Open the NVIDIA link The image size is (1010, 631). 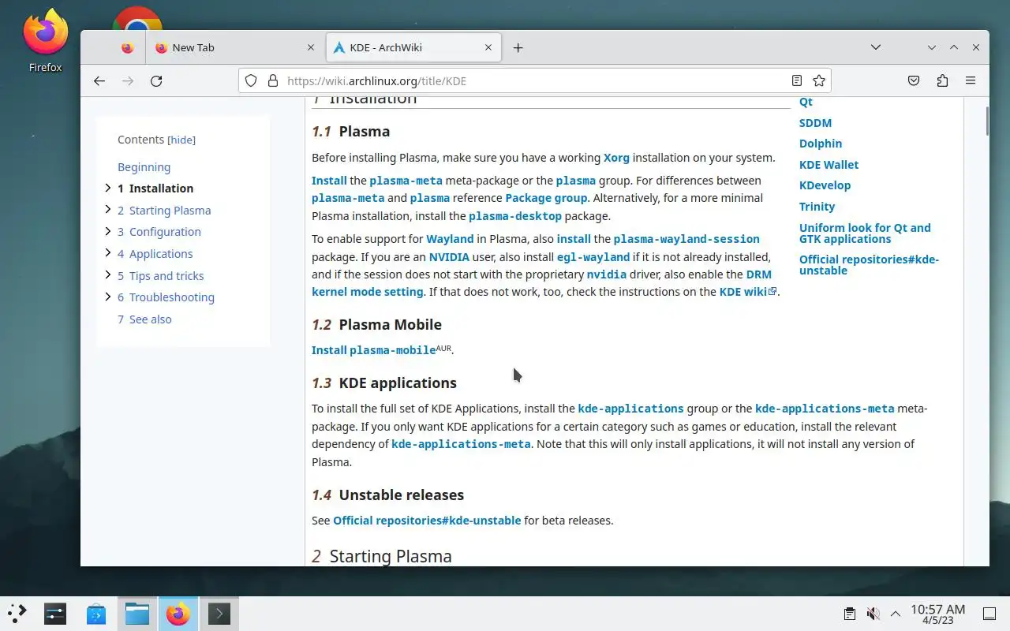tap(449, 257)
